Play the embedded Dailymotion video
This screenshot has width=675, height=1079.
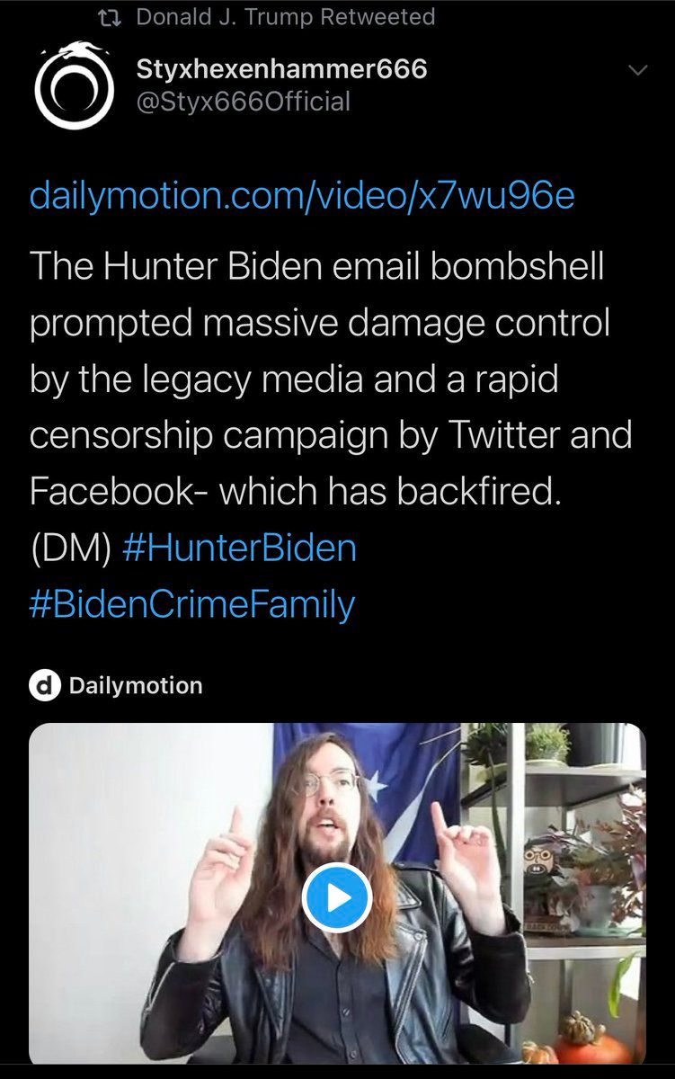337,896
